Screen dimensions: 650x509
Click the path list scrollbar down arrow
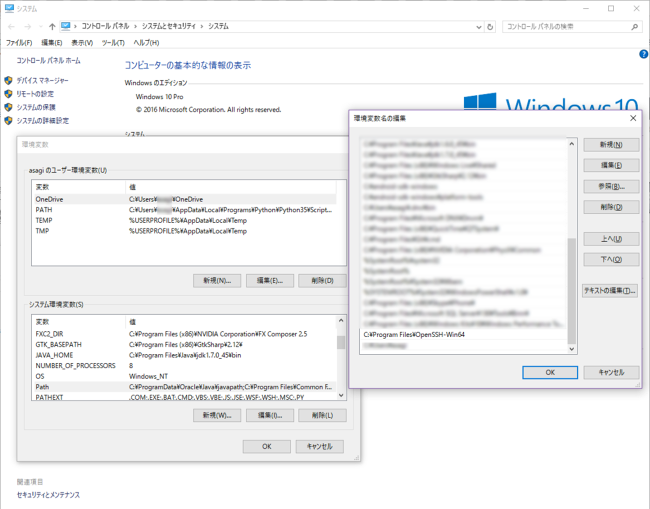tap(571, 349)
